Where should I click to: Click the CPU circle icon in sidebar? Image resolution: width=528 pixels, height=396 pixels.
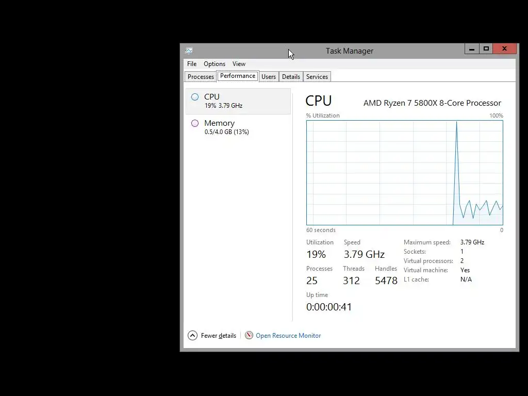point(195,97)
